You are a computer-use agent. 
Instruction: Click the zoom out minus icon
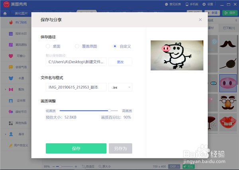[x=54, y=167]
